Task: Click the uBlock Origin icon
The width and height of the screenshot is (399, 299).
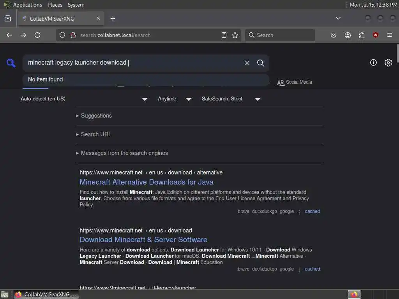Action: 376,35
